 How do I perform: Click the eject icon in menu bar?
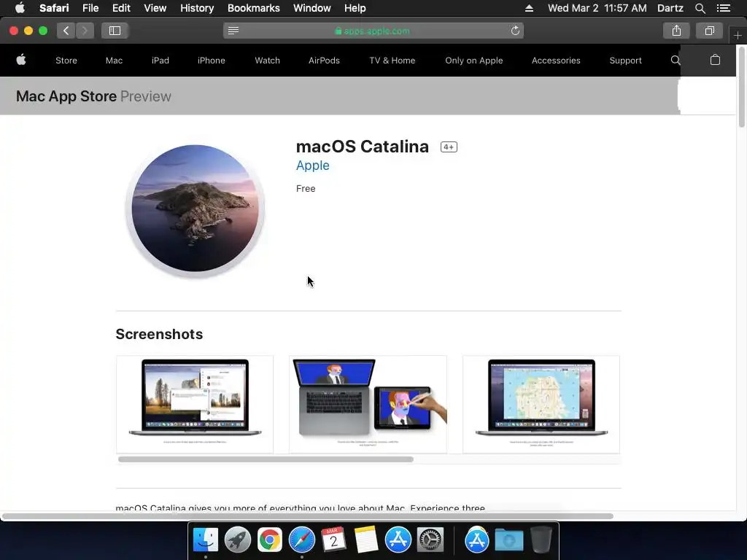529,8
